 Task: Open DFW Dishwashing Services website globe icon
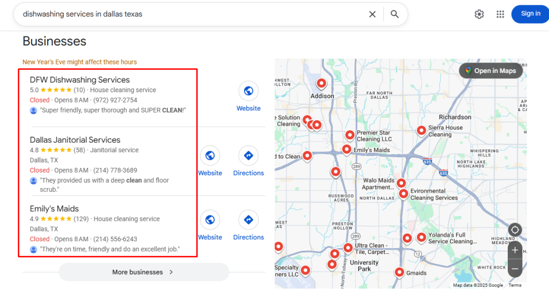tap(249, 91)
